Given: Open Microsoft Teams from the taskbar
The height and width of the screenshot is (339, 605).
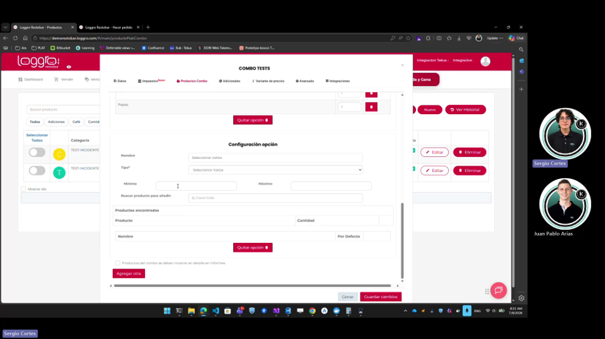Looking at the screenshot, I should 240,311.
